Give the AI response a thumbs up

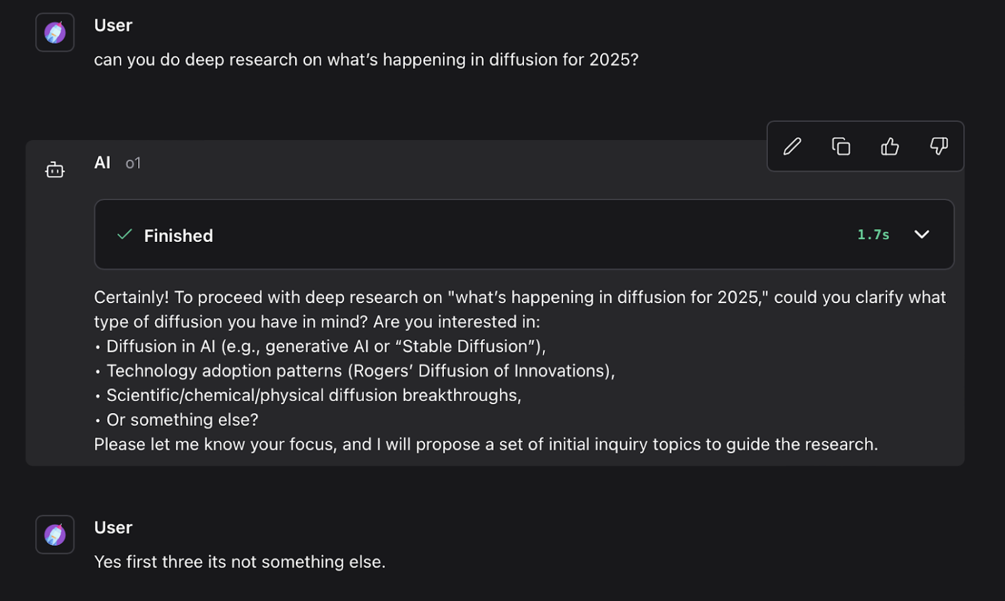tap(890, 146)
